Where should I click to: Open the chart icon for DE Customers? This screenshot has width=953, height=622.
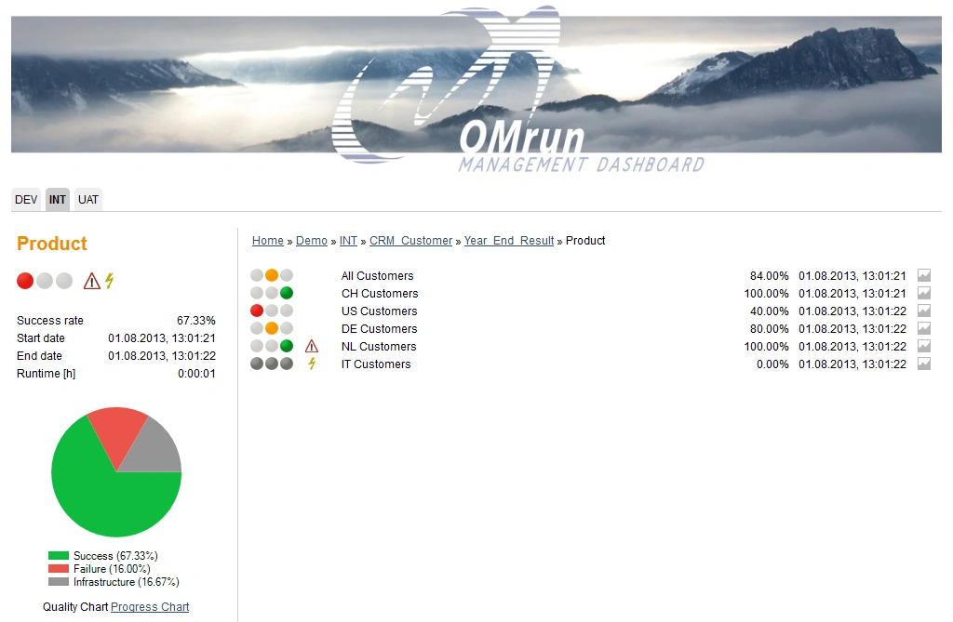(923, 328)
